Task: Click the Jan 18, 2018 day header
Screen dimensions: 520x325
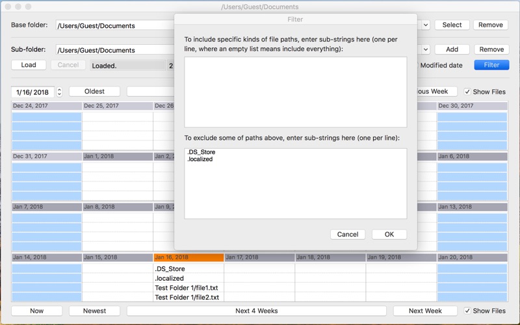Action: [330, 257]
